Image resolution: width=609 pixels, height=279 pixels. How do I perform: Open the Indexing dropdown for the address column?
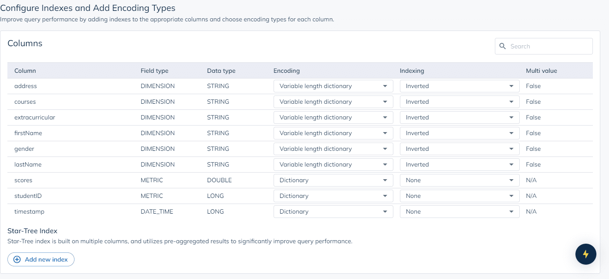(459, 86)
